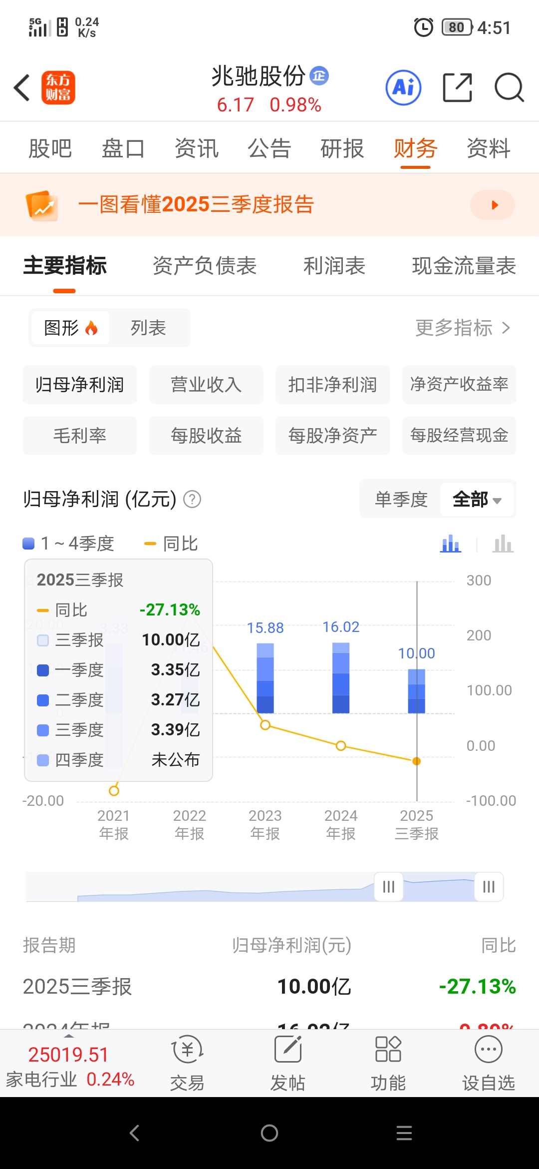This screenshot has height=1169, width=539.
Task: Tap the 2024 年报 axis label
Action: [341, 824]
